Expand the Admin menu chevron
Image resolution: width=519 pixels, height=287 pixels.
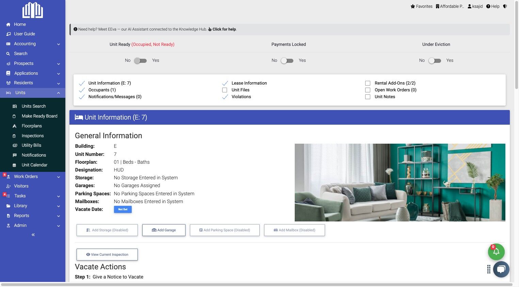click(x=59, y=226)
